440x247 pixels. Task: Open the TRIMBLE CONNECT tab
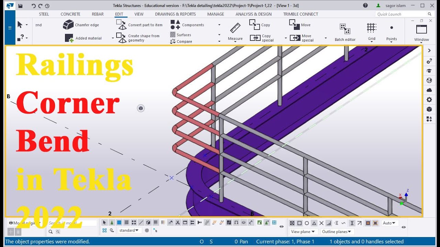tap(300, 14)
